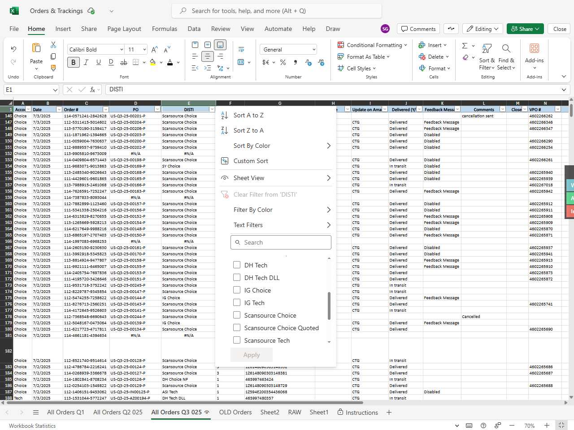Expand Conditional Formatting dropdown
Viewport: 574px width, 430px height.
click(x=405, y=45)
